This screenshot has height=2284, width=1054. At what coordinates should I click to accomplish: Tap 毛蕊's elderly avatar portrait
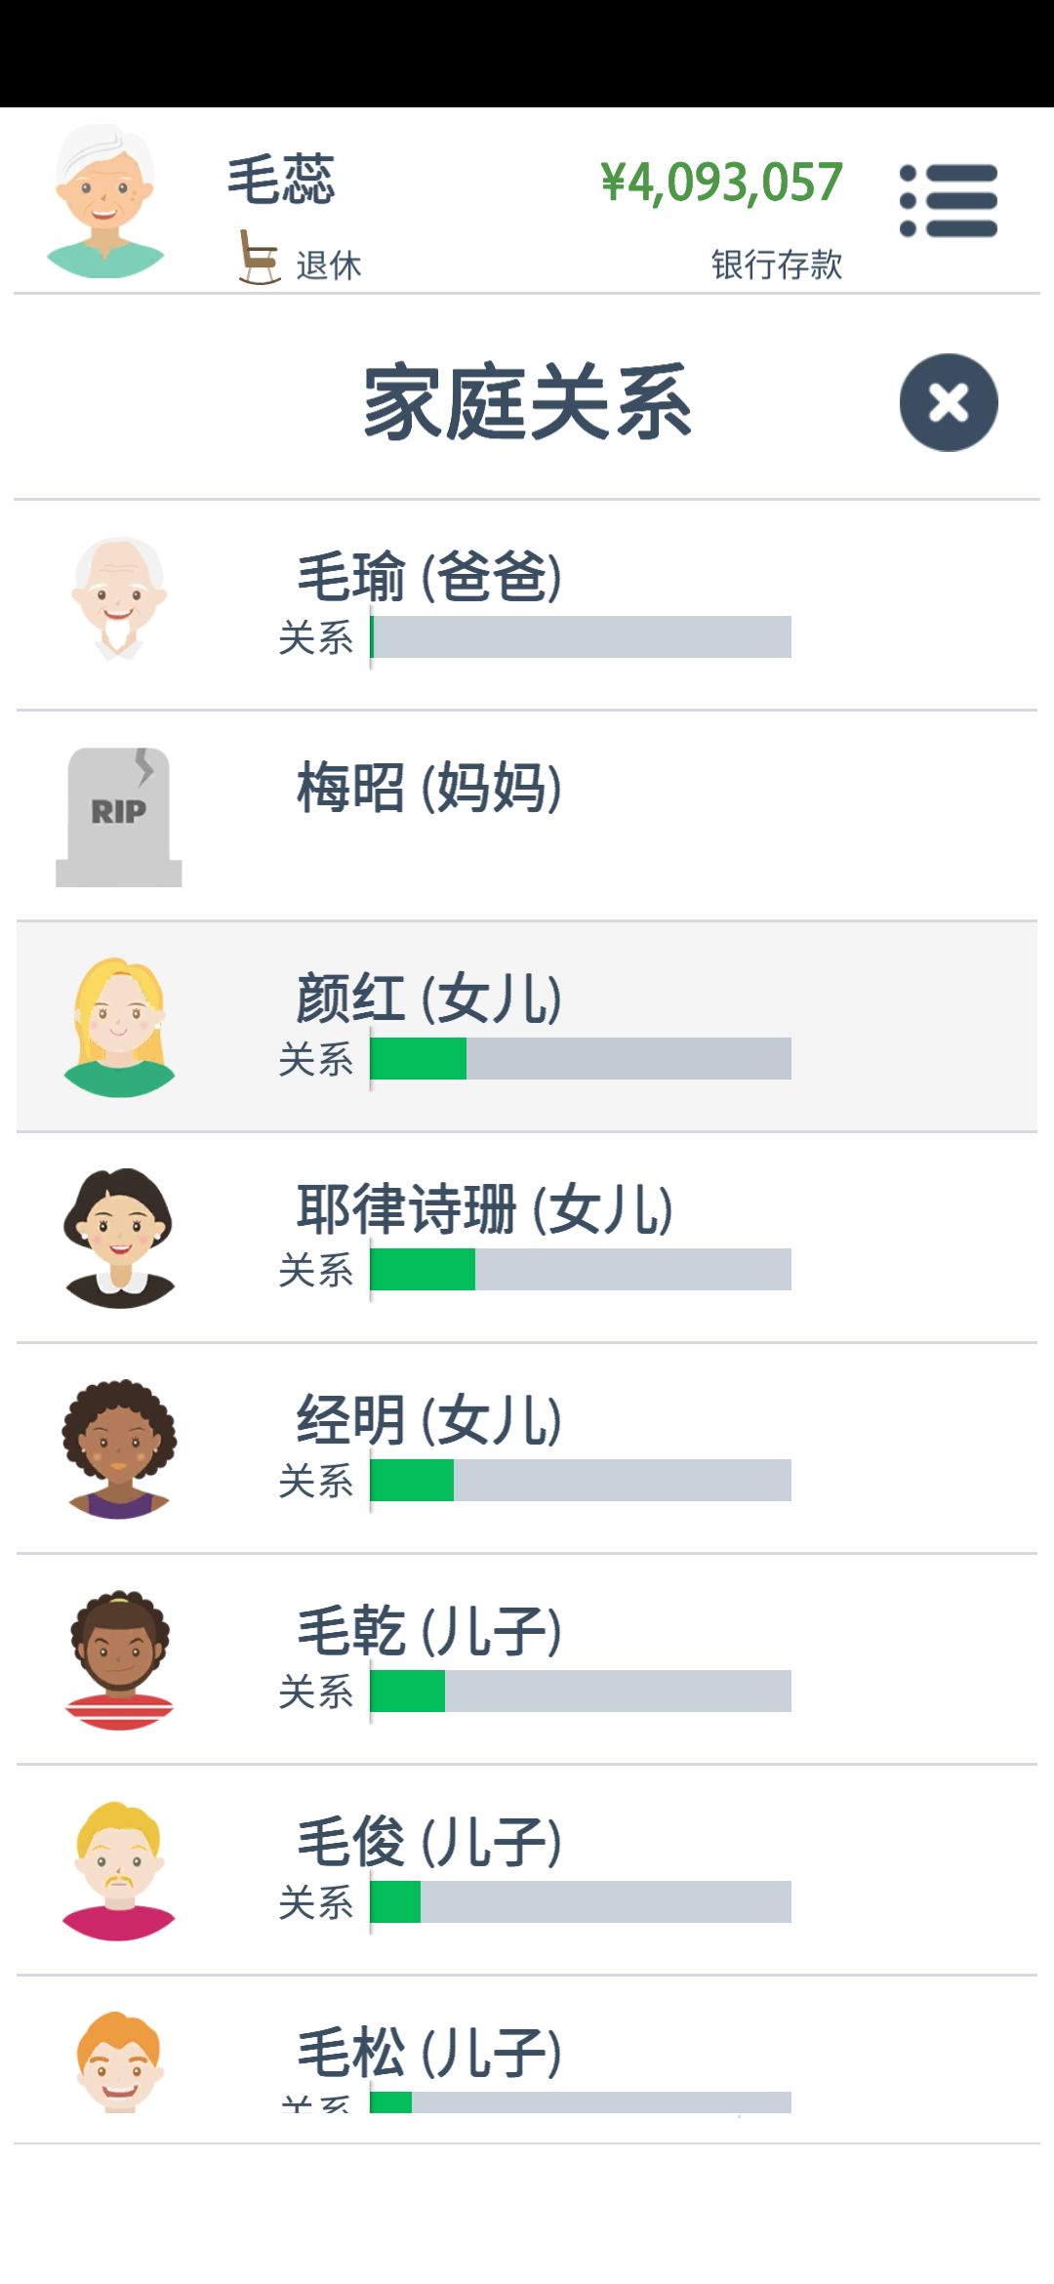105,201
